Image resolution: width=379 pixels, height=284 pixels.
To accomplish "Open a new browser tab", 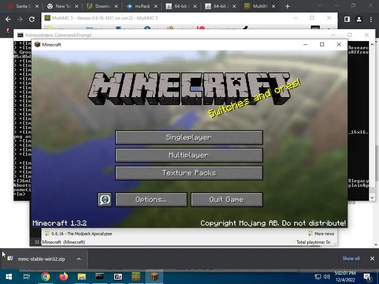I will pos(287,6).
